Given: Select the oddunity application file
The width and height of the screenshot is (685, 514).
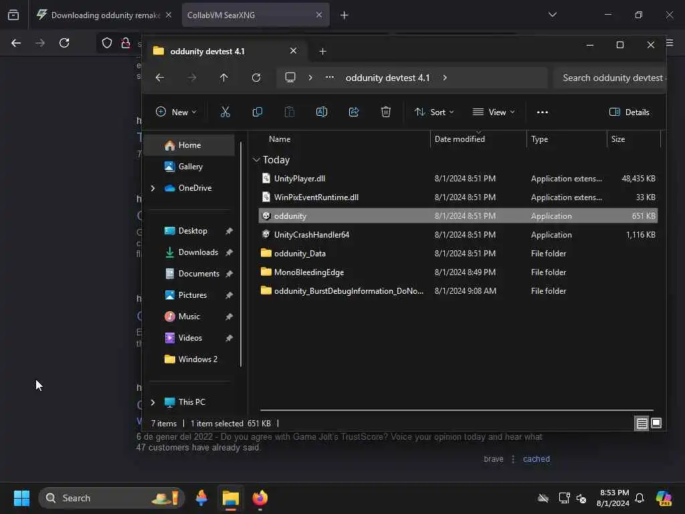Looking at the screenshot, I should click(458, 216).
